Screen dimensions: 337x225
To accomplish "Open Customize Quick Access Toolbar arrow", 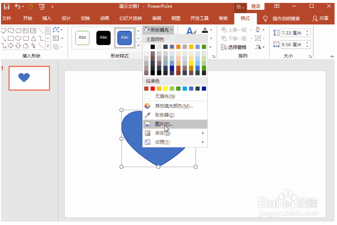I will point(52,7).
